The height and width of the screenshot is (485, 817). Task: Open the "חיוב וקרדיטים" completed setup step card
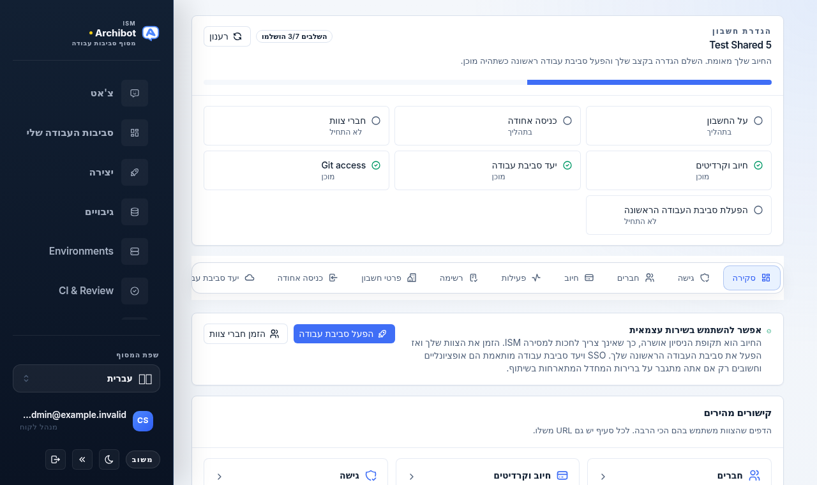(x=678, y=170)
